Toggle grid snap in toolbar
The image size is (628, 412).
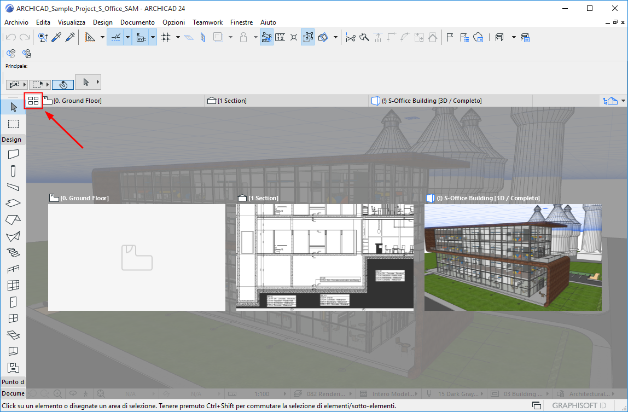coord(166,37)
